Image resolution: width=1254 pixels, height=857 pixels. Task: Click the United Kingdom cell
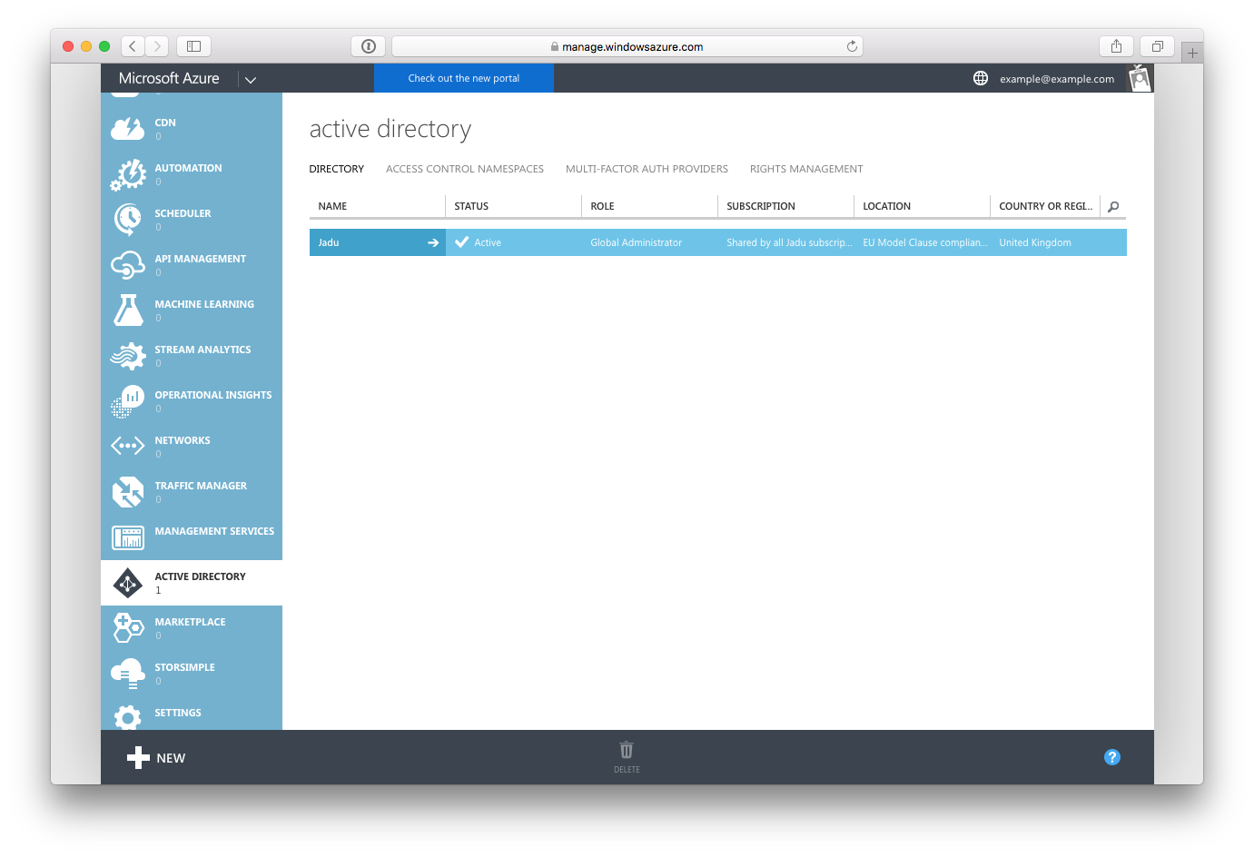pos(1058,242)
